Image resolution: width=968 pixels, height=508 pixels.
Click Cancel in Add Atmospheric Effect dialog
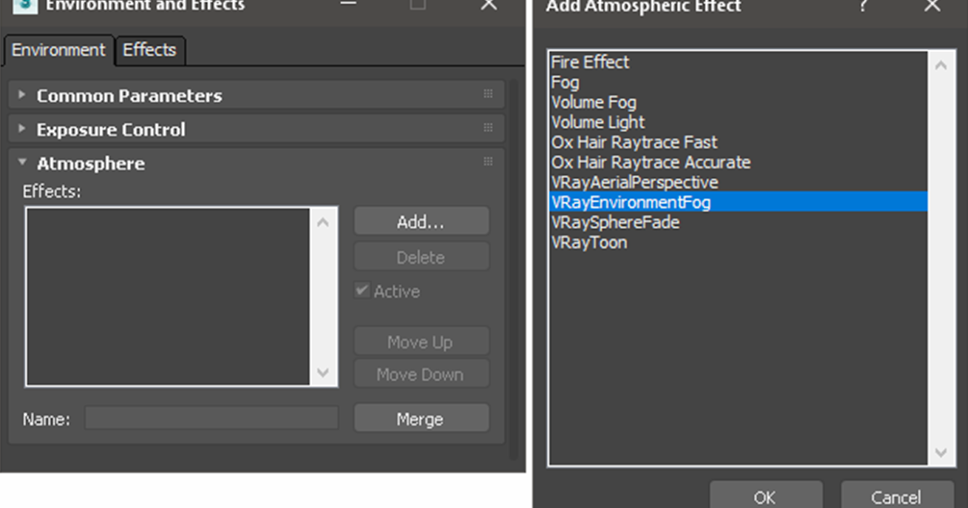pos(895,495)
